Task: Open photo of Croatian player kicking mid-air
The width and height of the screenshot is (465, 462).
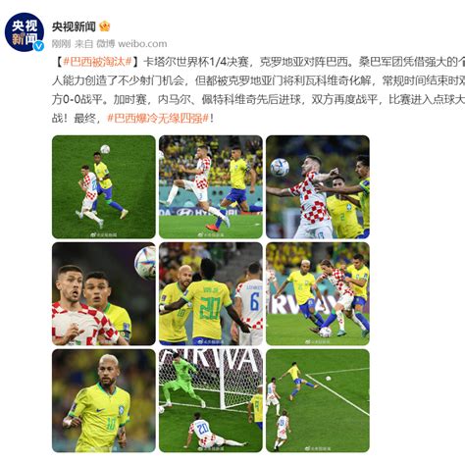Action: (x=211, y=186)
